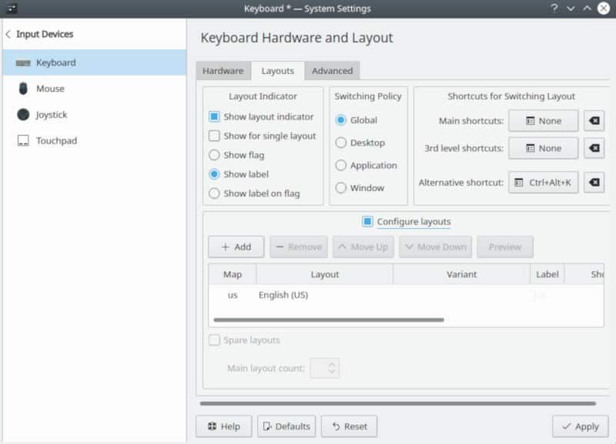Switch to the Hardware tab
This screenshot has height=444, width=616.
pyautogui.click(x=223, y=71)
